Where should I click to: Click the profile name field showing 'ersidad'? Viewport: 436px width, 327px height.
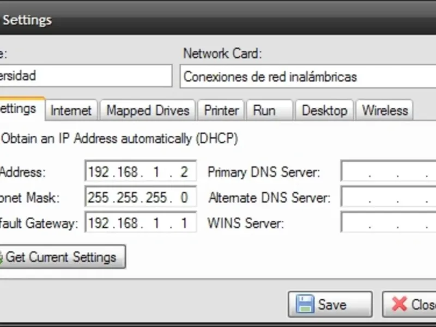pos(86,76)
